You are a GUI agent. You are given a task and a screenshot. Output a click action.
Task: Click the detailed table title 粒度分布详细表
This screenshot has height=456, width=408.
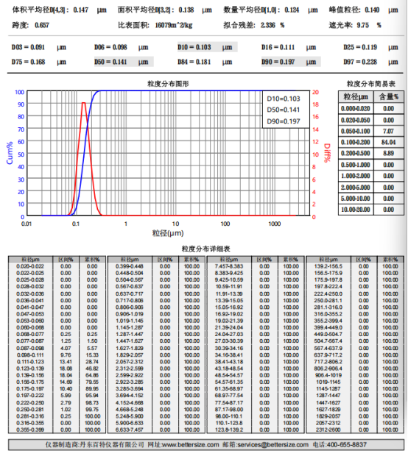click(x=205, y=249)
